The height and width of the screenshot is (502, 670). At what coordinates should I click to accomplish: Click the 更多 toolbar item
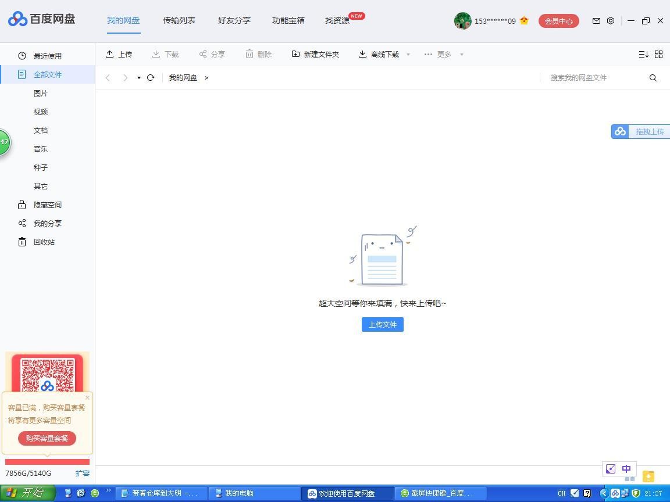pyautogui.click(x=437, y=54)
